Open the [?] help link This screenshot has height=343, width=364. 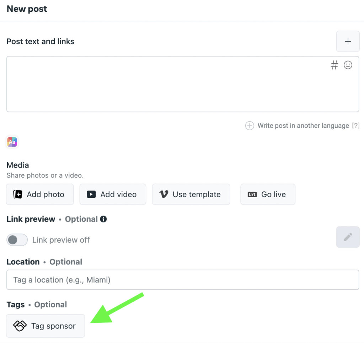click(357, 126)
